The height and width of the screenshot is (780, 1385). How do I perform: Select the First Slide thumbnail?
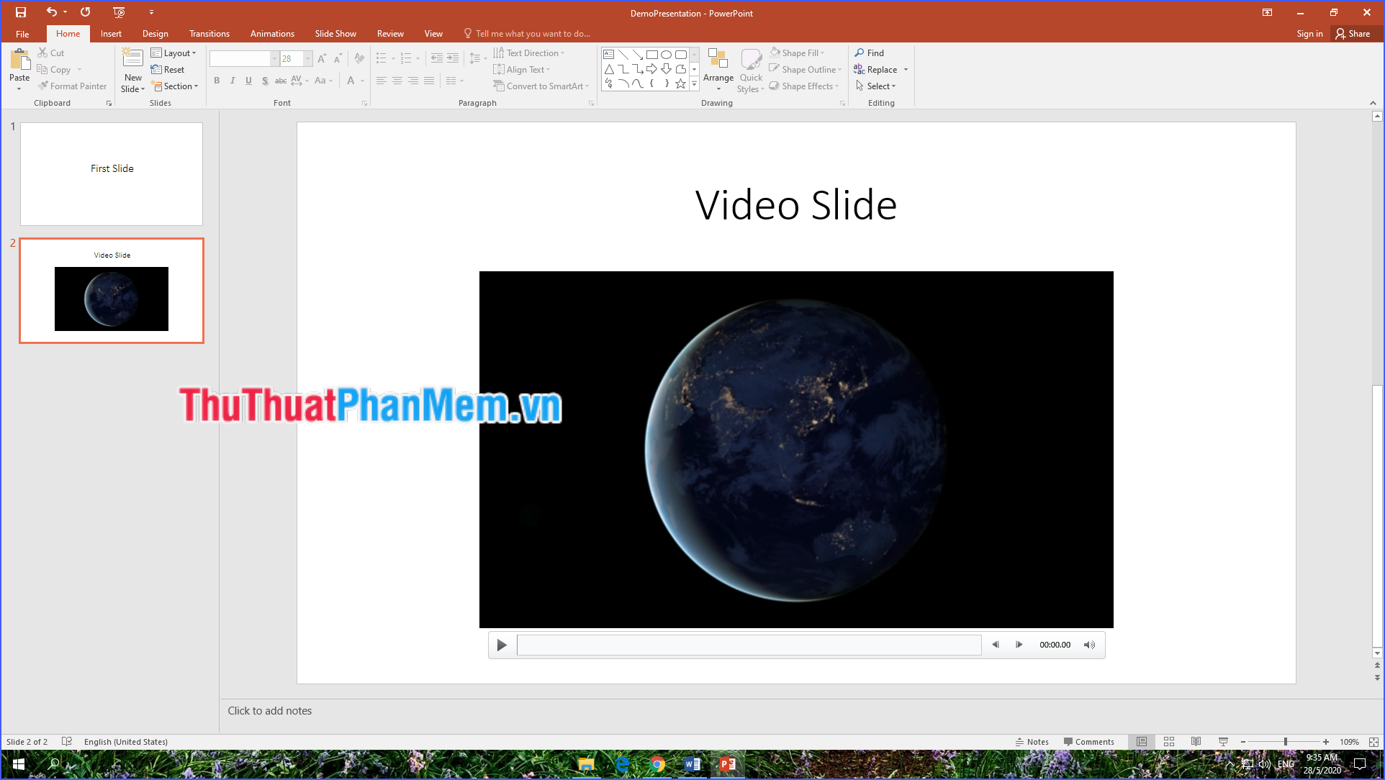[x=111, y=173]
